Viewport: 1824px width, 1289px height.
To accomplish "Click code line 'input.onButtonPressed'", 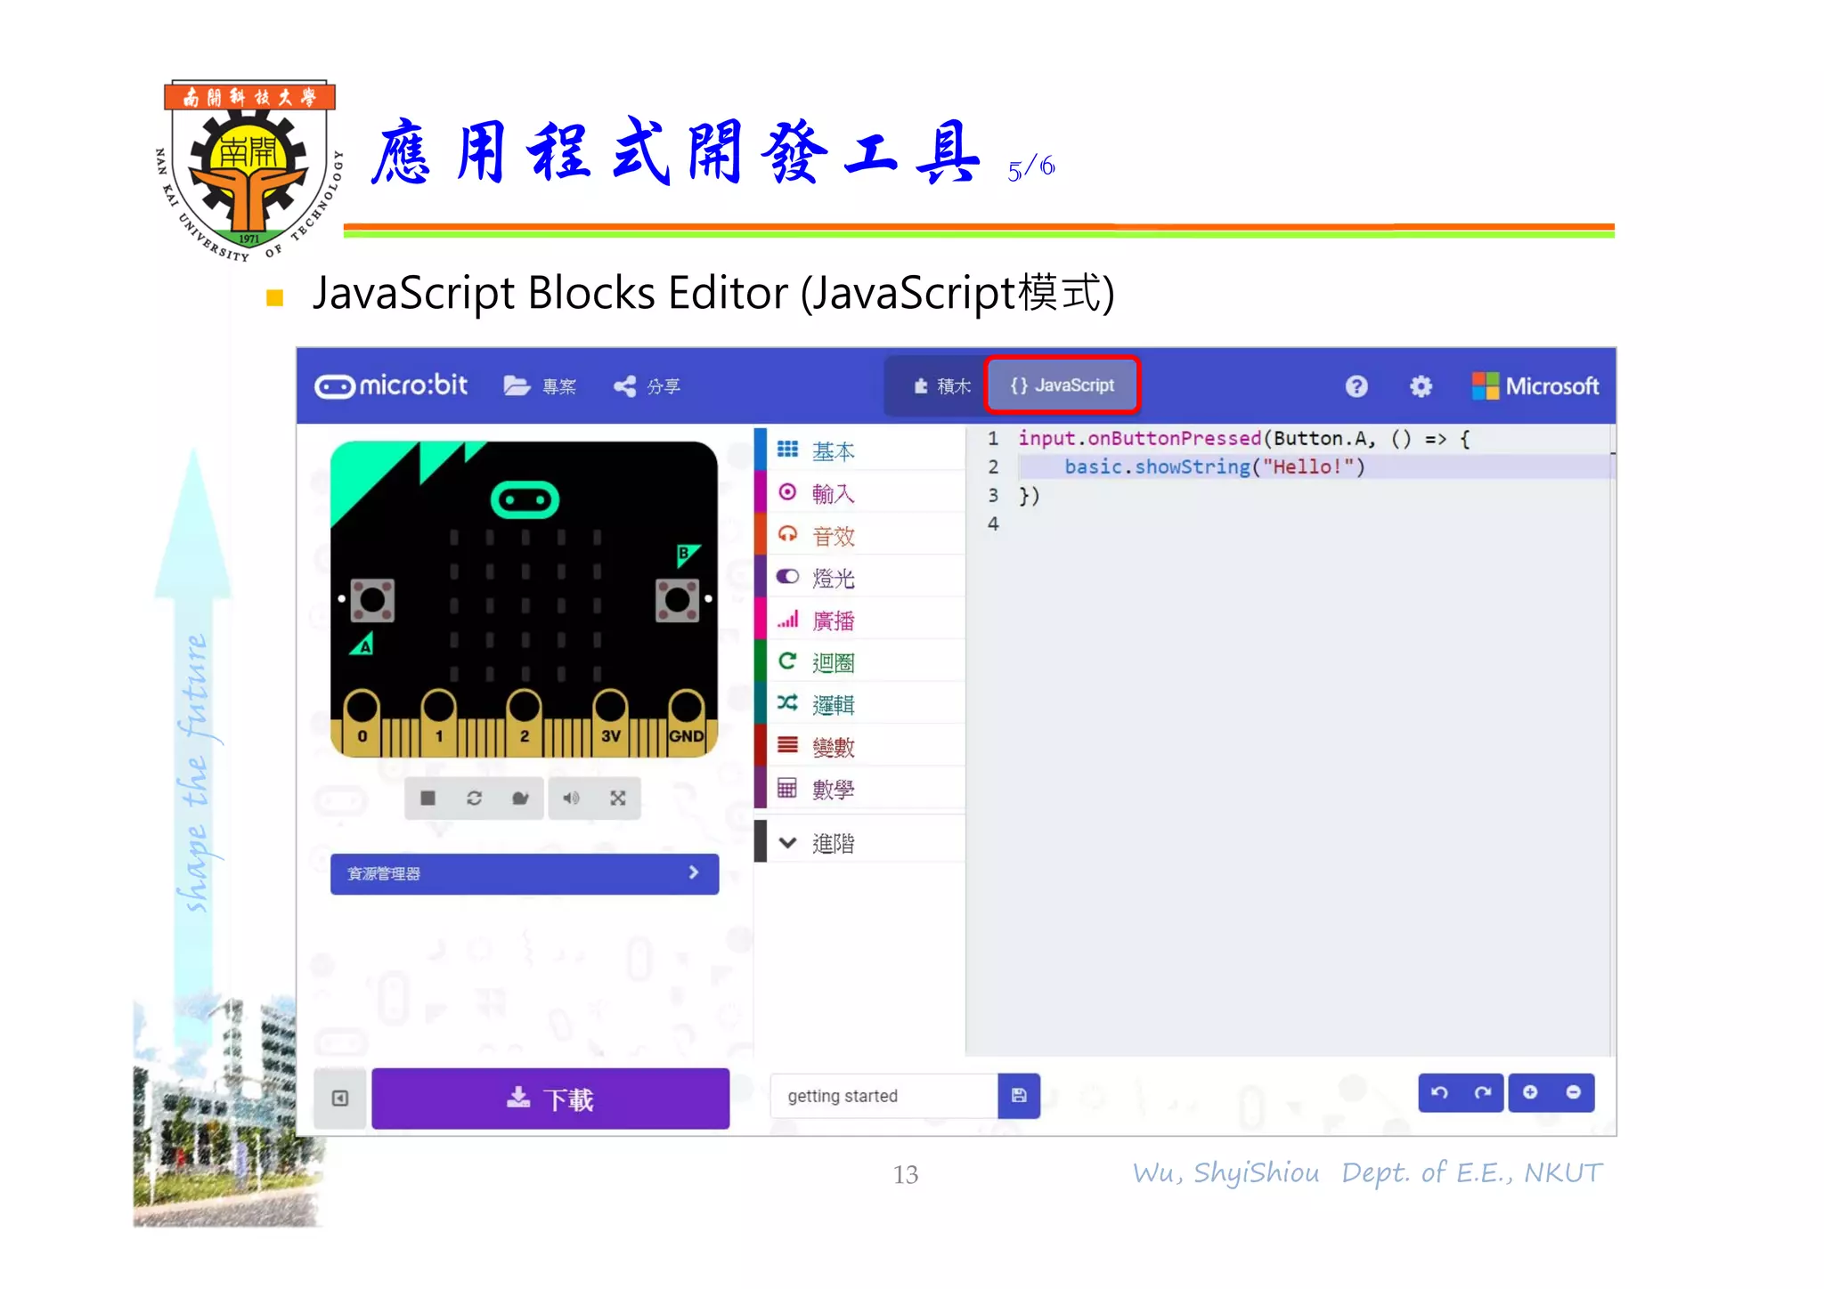I will tap(1140, 438).
